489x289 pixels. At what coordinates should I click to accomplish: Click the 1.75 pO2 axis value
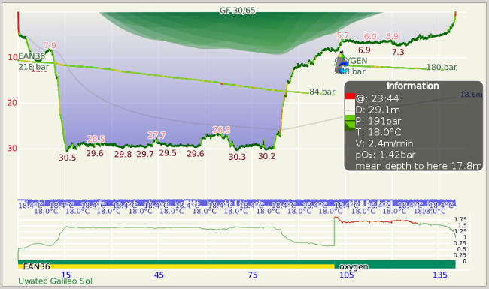click(460, 219)
